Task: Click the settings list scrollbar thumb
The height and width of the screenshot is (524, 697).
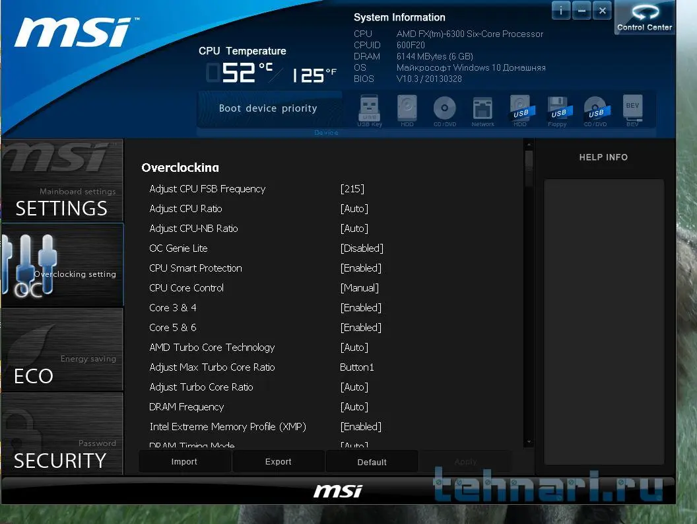Action: click(x=529, y=167)
